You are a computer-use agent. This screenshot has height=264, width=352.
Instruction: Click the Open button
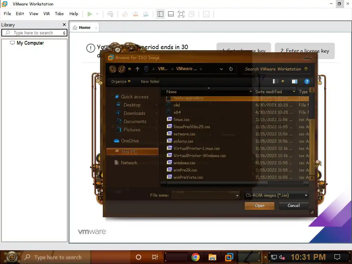pos(260,206)
